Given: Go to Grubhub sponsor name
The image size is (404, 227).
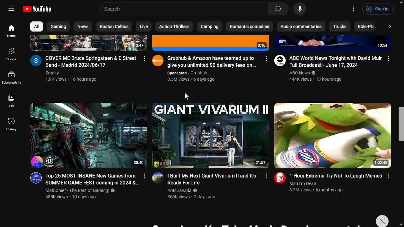Looking at the screenshot, I should tap(199, 73).
